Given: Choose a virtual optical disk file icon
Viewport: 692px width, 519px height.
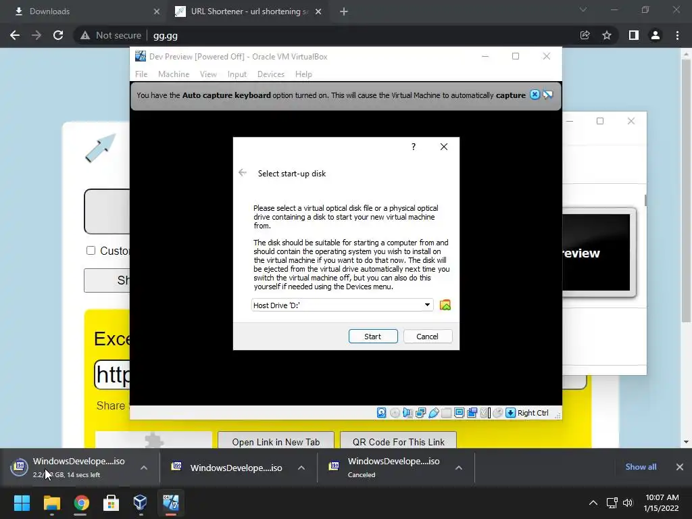Looking at the screenshot, I should point(445,305).
